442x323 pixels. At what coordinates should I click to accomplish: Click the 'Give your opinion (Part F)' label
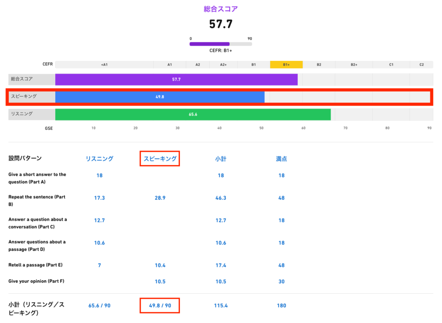click(36, 281)
